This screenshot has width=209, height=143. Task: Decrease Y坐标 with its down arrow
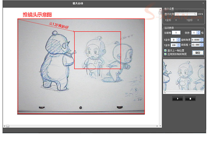coord(178,46)
